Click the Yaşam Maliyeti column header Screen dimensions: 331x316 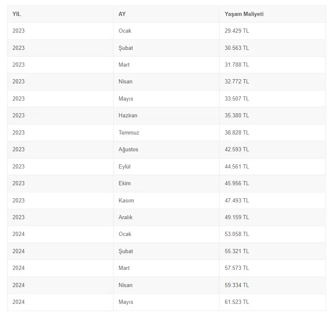[244, 14]
